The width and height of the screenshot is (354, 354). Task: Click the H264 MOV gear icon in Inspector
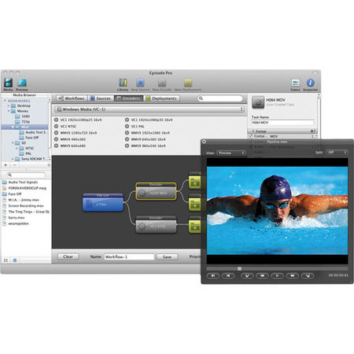coord(258,102)
